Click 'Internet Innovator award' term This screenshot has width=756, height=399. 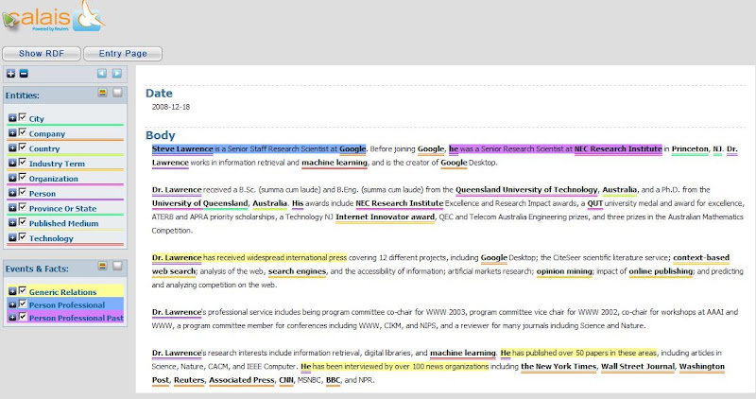tap(386, 217)
